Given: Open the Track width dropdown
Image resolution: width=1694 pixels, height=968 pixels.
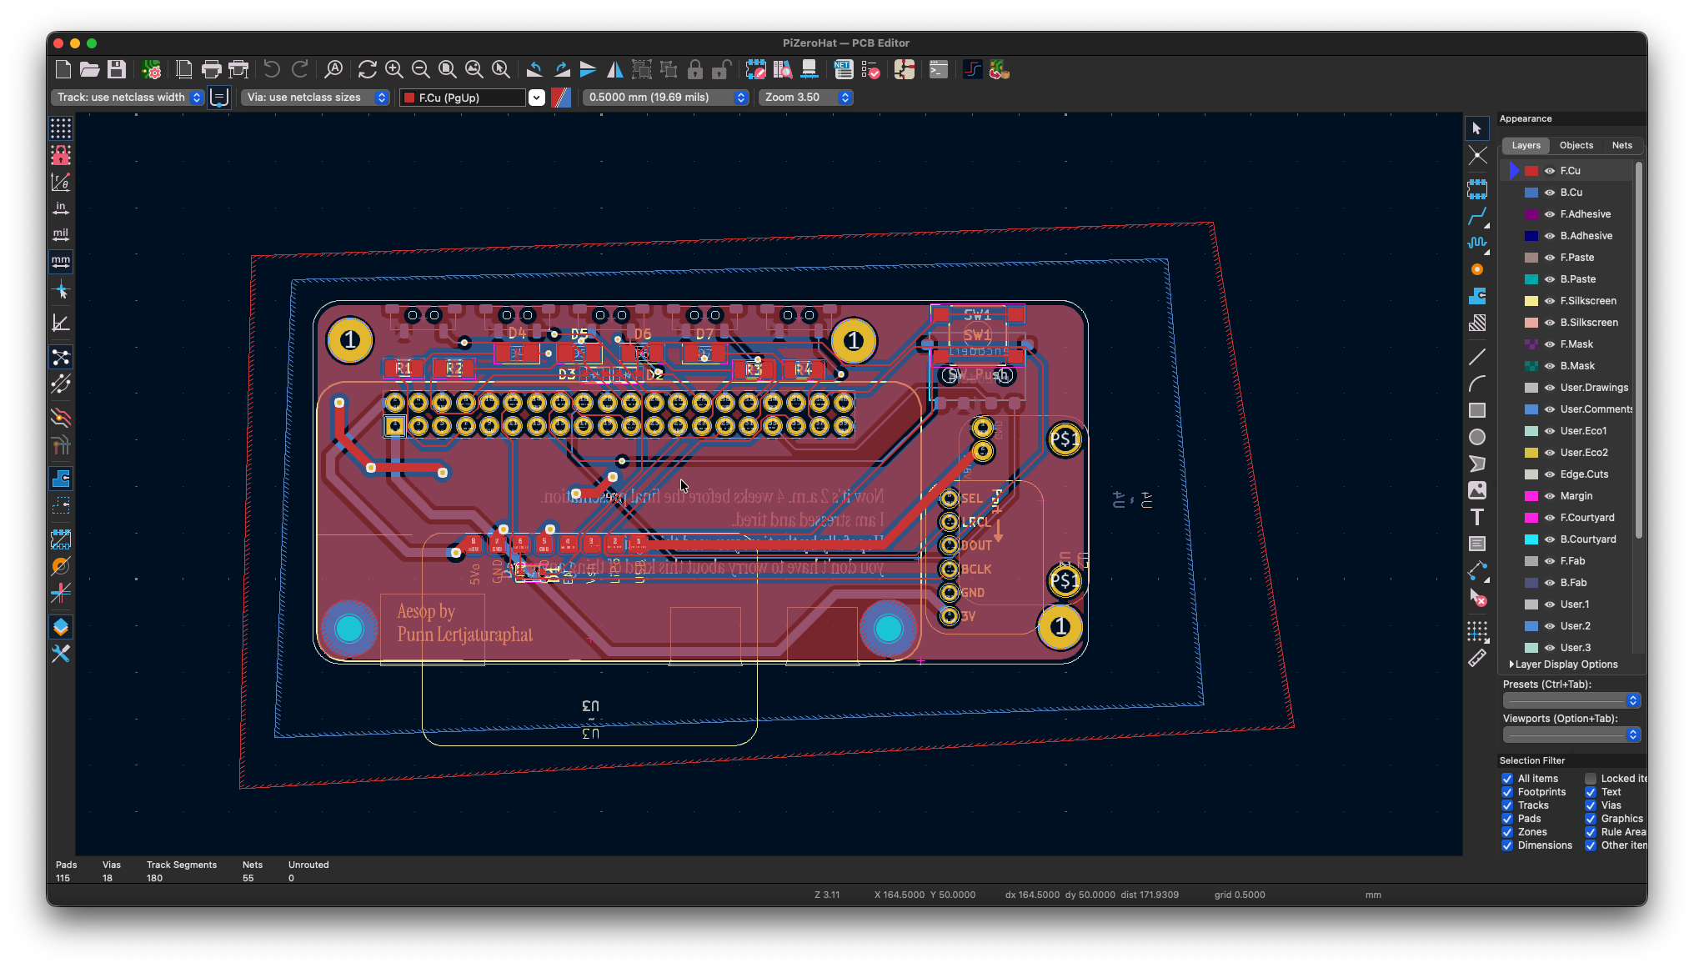Looking at the screenshot, I should (x=128, y=98).
